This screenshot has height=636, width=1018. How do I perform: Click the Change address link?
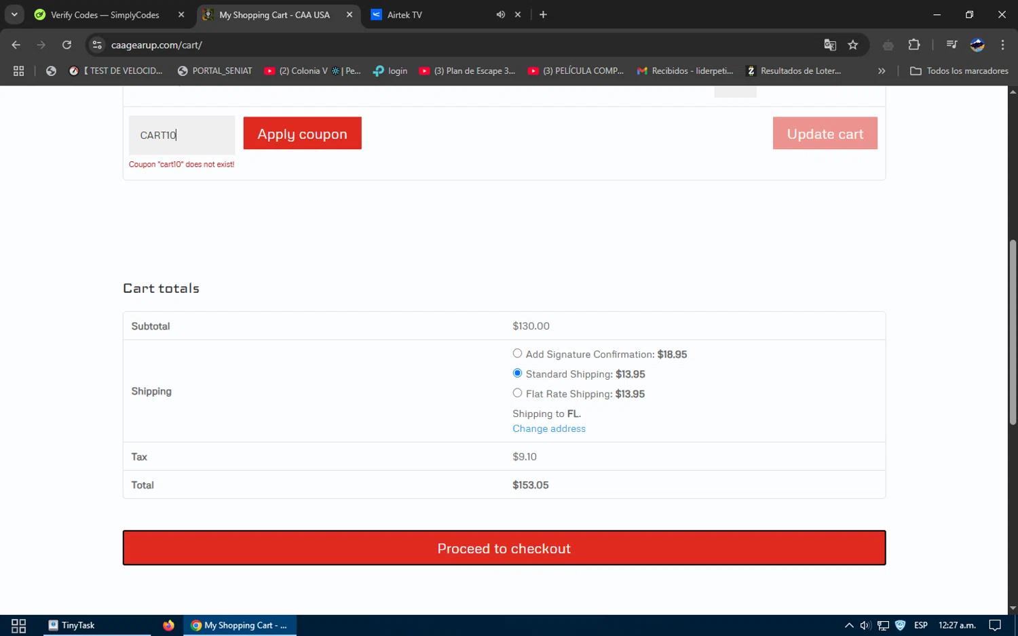point(548,429)
